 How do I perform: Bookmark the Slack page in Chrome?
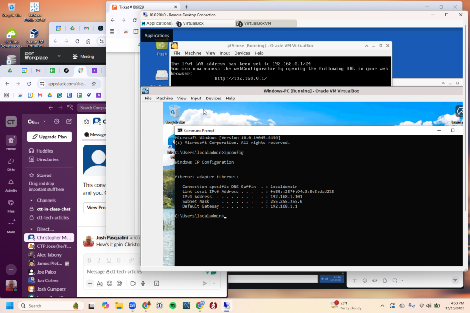(x=94, y=84)
